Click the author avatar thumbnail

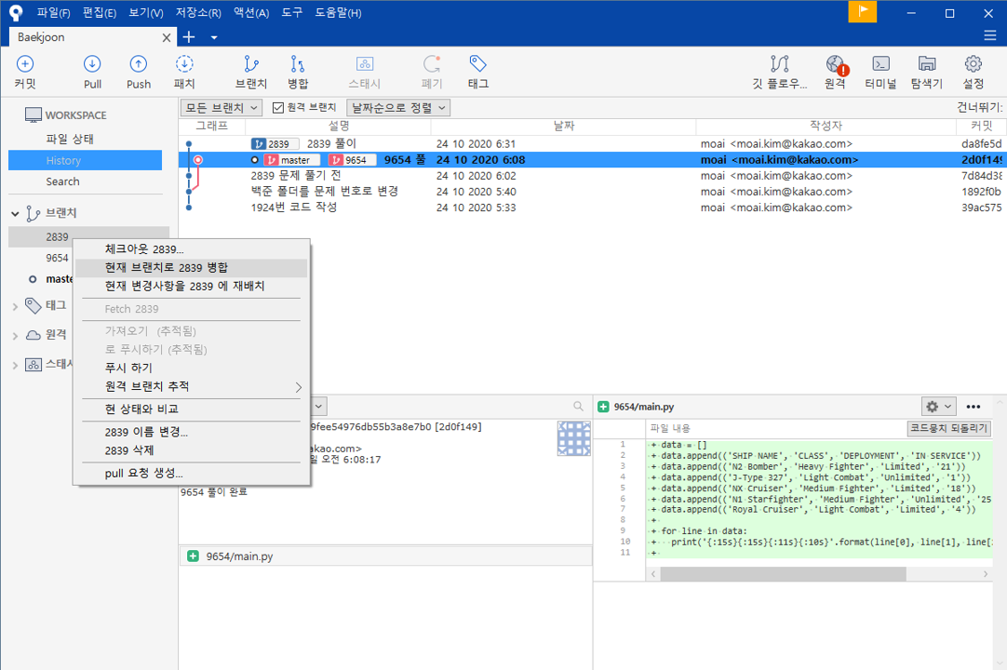(x=573, y=438)
